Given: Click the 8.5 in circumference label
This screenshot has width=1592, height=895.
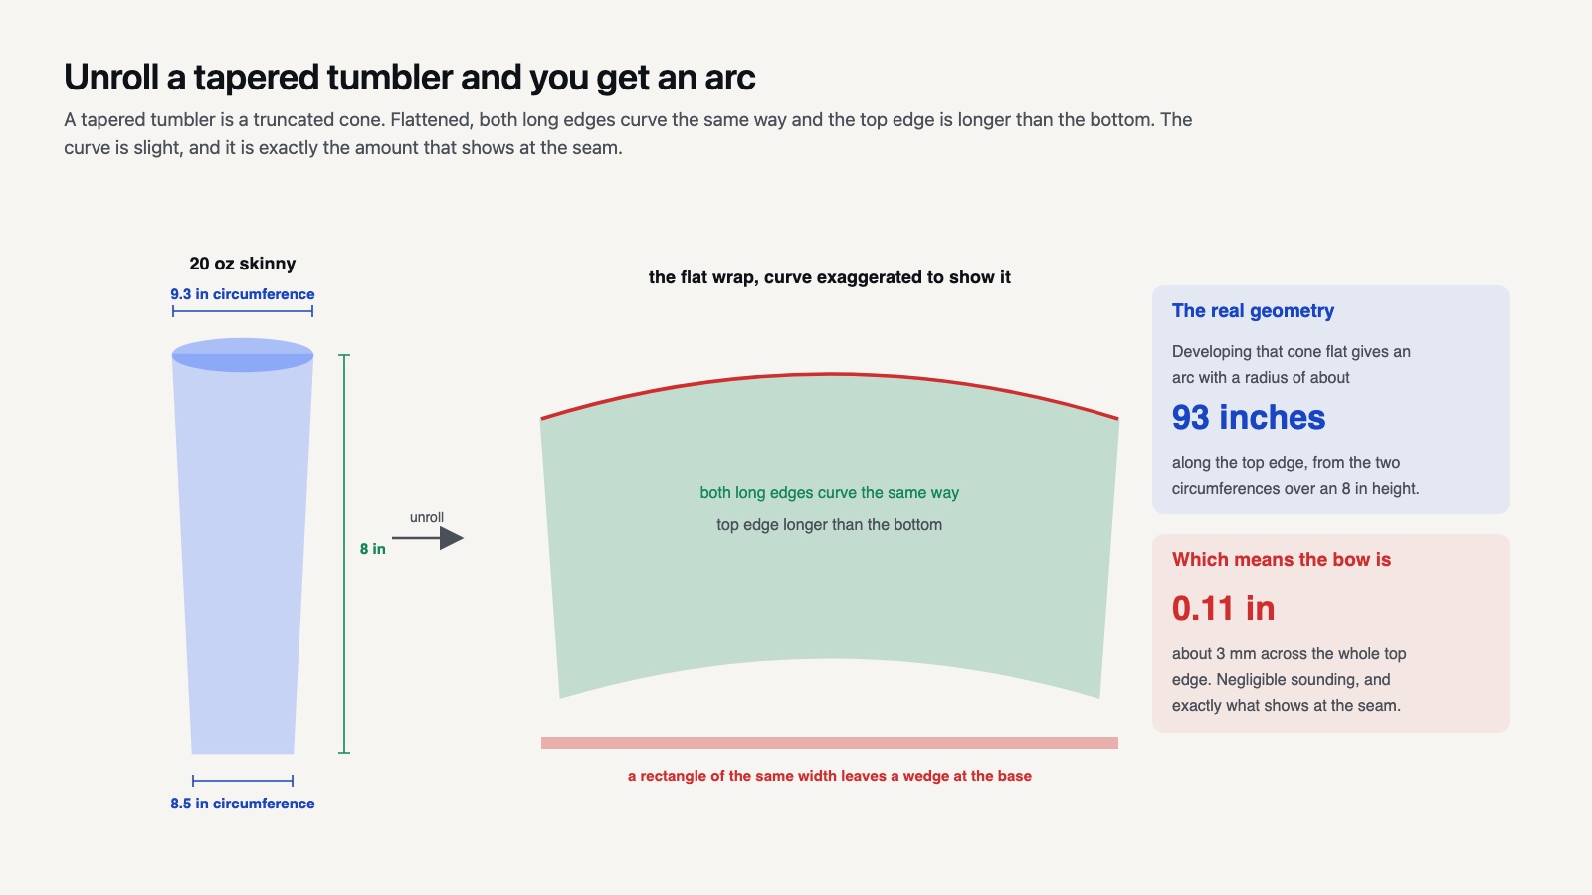Looking at the screenshot, I should (243, 804).
